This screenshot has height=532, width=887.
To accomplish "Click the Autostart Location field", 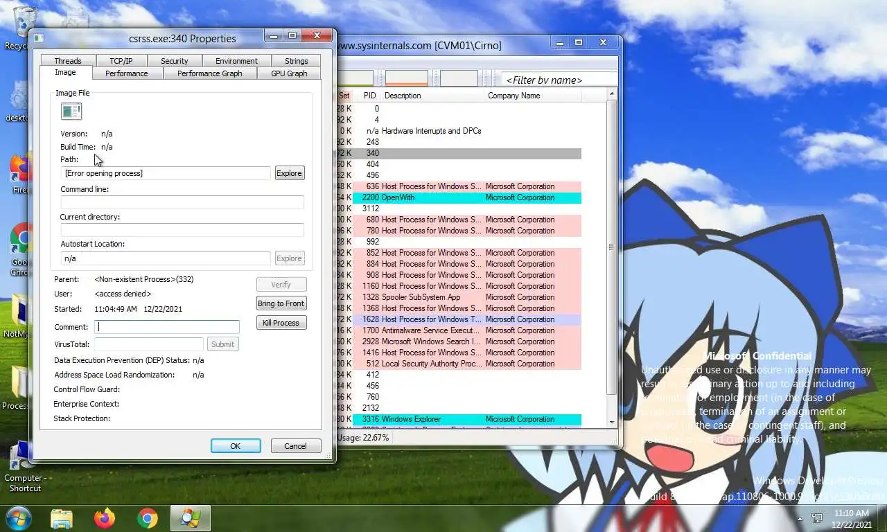I will pos(166,258).
